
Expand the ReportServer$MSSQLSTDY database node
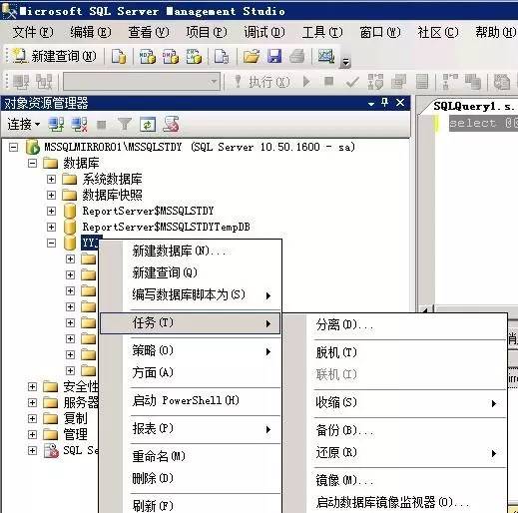point(51,211)
